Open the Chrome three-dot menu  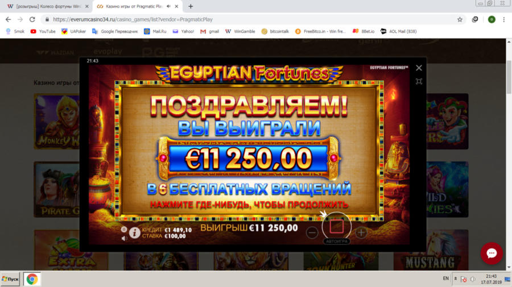(504, 19)
